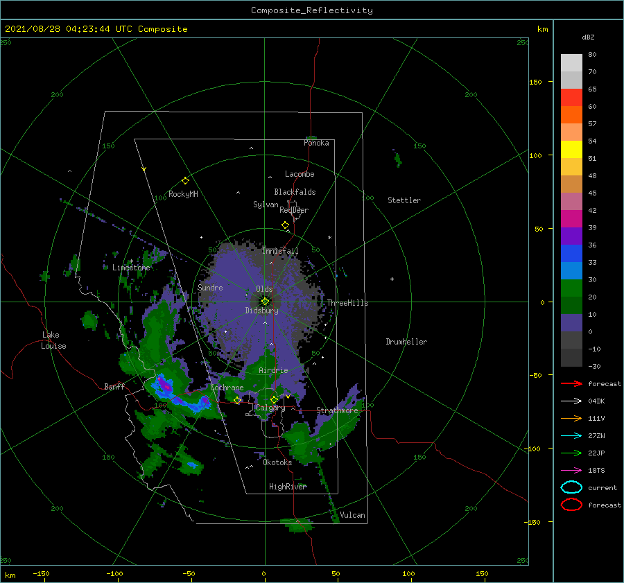
Task: Select the Strathmore town label
Action: [337, 410]
